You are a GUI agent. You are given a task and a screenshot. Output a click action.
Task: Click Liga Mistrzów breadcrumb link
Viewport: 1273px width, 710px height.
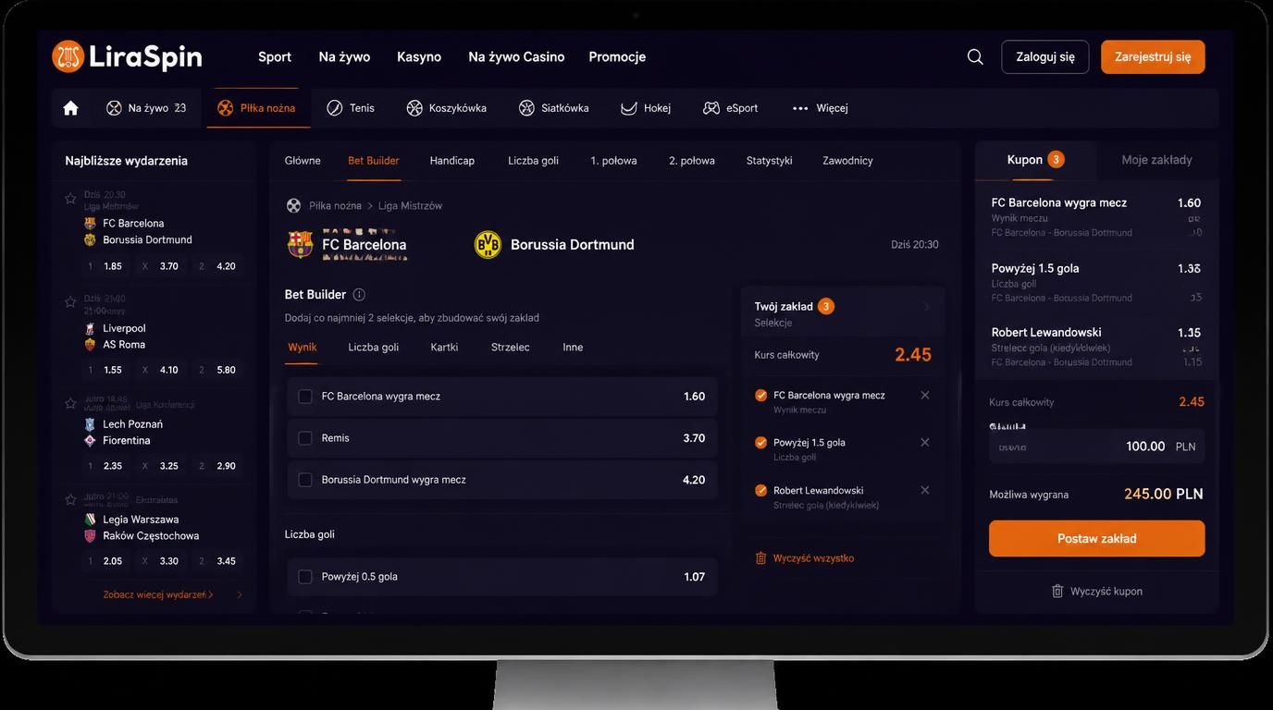(410, 205)
